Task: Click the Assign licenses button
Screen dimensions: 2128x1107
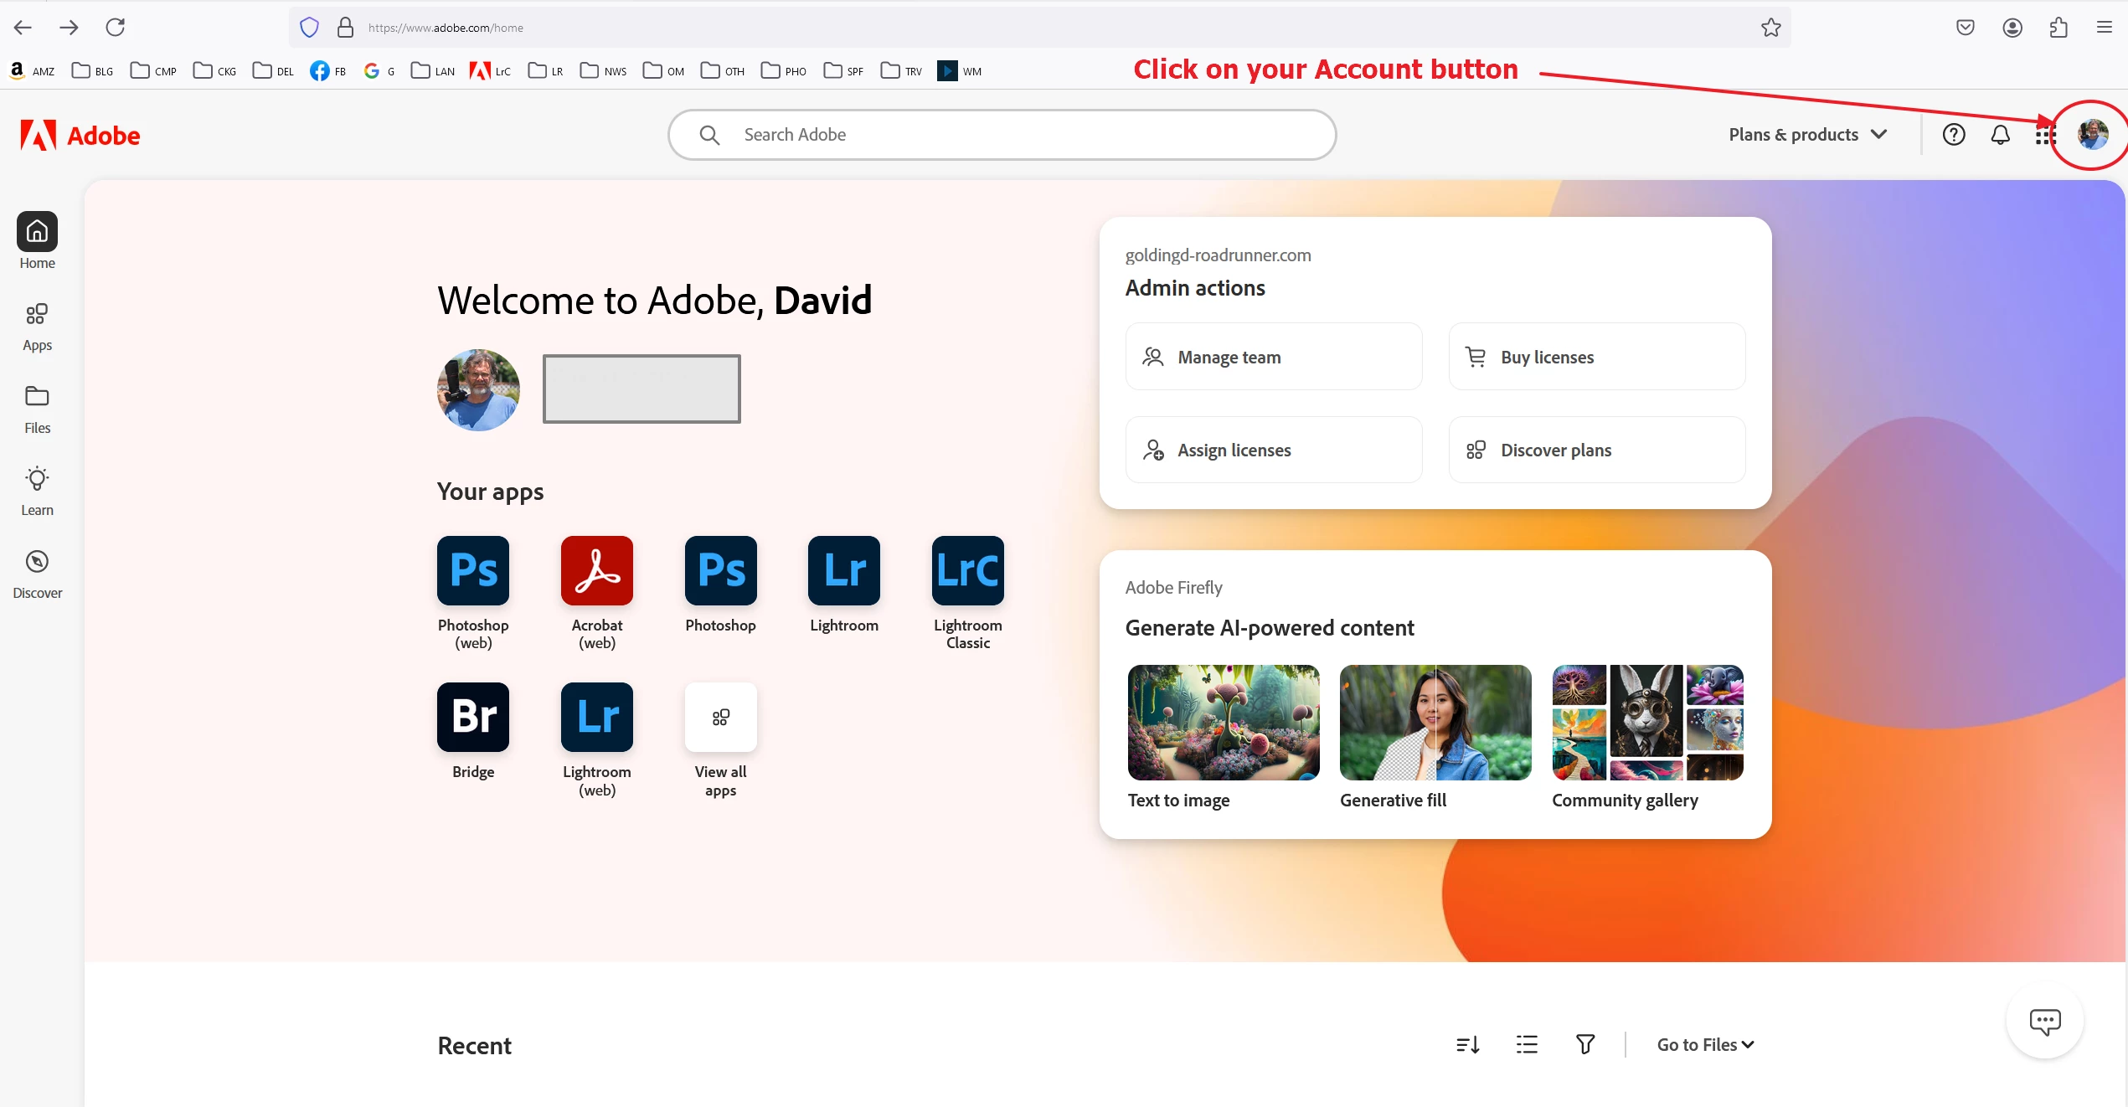Action: click(1273, 450)
